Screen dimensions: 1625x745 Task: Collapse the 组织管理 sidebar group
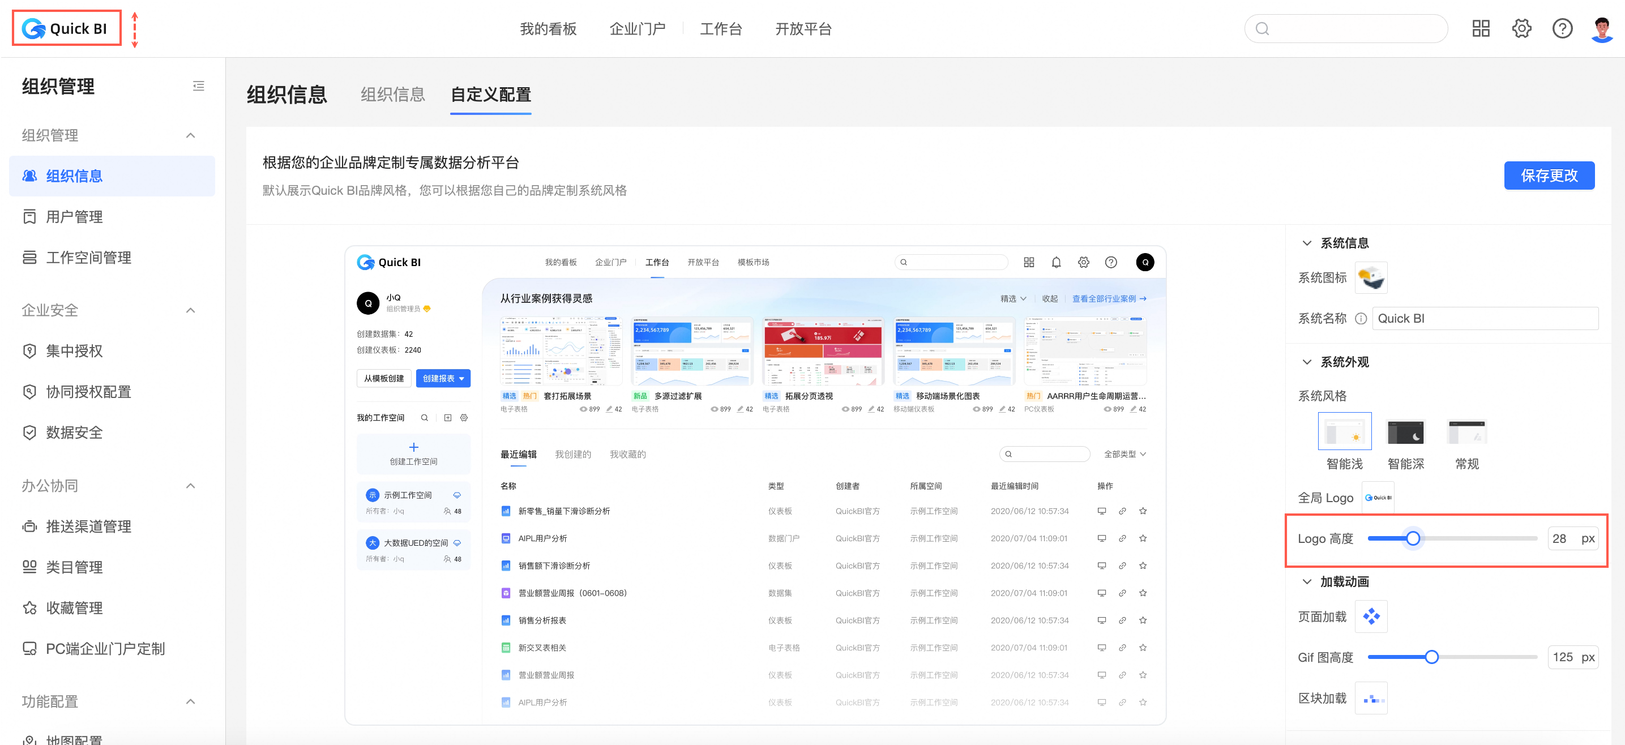190,135
